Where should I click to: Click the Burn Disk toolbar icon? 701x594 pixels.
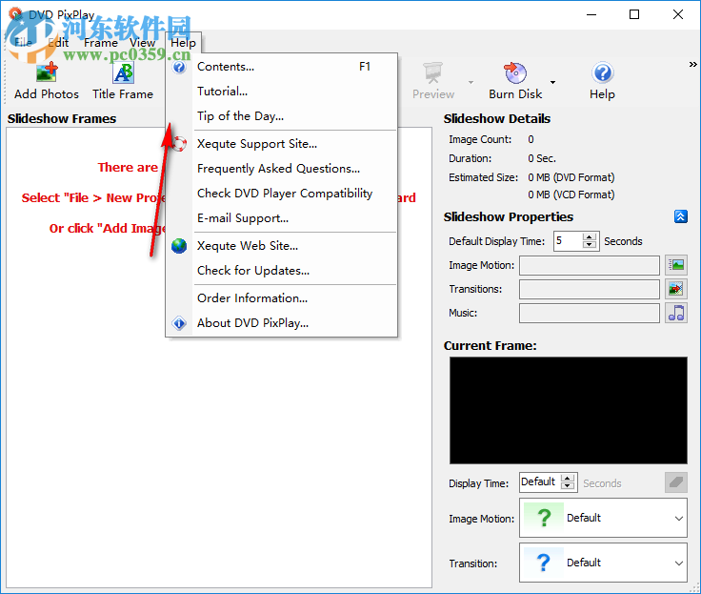515,72
